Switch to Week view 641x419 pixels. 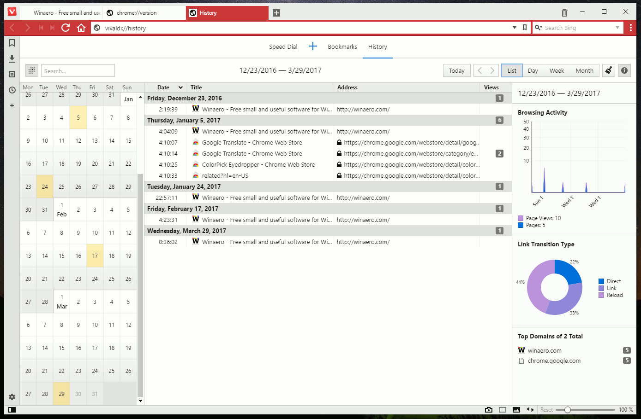(557, 70)
